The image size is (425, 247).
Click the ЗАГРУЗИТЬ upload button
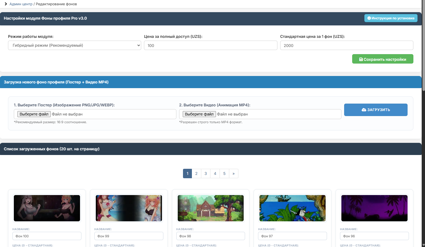click(x=376, y=110)
